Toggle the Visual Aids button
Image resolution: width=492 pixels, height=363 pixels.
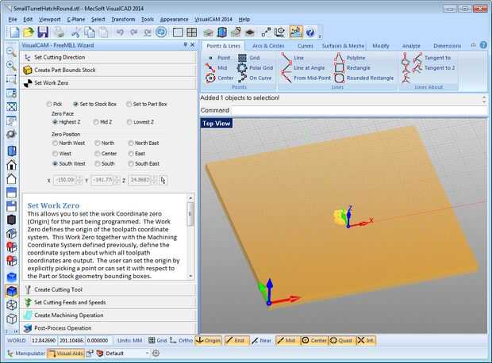click(x=66, y=353)
